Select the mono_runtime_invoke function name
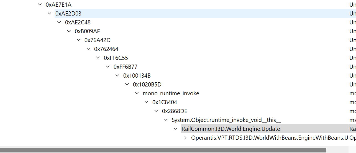The image size is (356, 153). (x=171, y=93)
